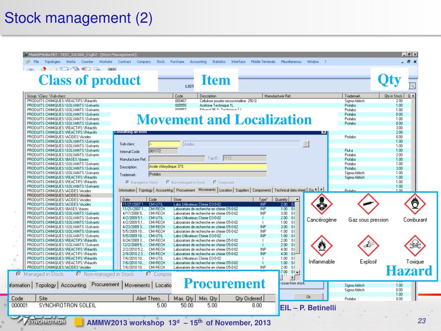The image size is (441, 331).
Task: Click the barcode icon in toolbar
Action: coord(112,69)
